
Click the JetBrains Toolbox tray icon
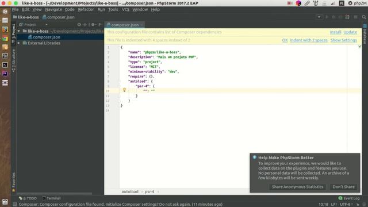(298, 3)
